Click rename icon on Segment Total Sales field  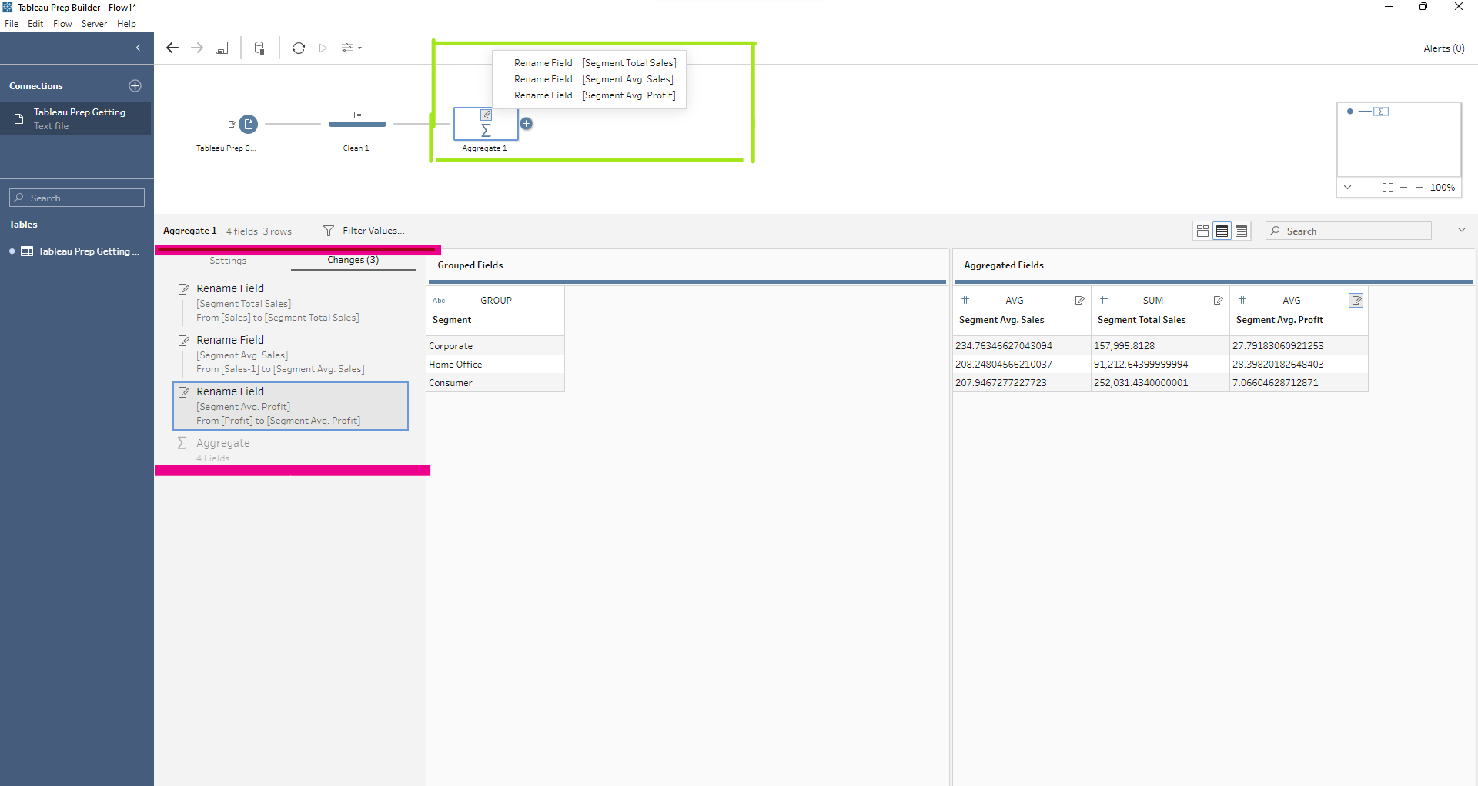coord(1218,301)
